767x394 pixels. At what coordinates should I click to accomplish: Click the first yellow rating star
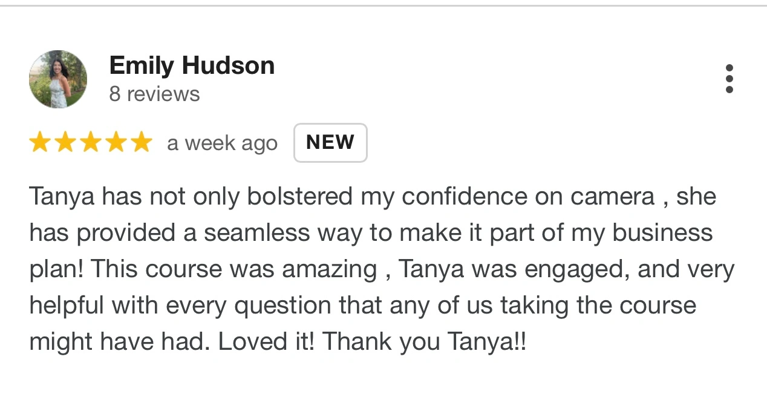pos(40,143)
